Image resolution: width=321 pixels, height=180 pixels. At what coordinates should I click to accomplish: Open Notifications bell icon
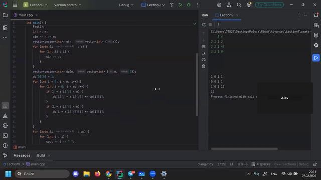point(316,15)
